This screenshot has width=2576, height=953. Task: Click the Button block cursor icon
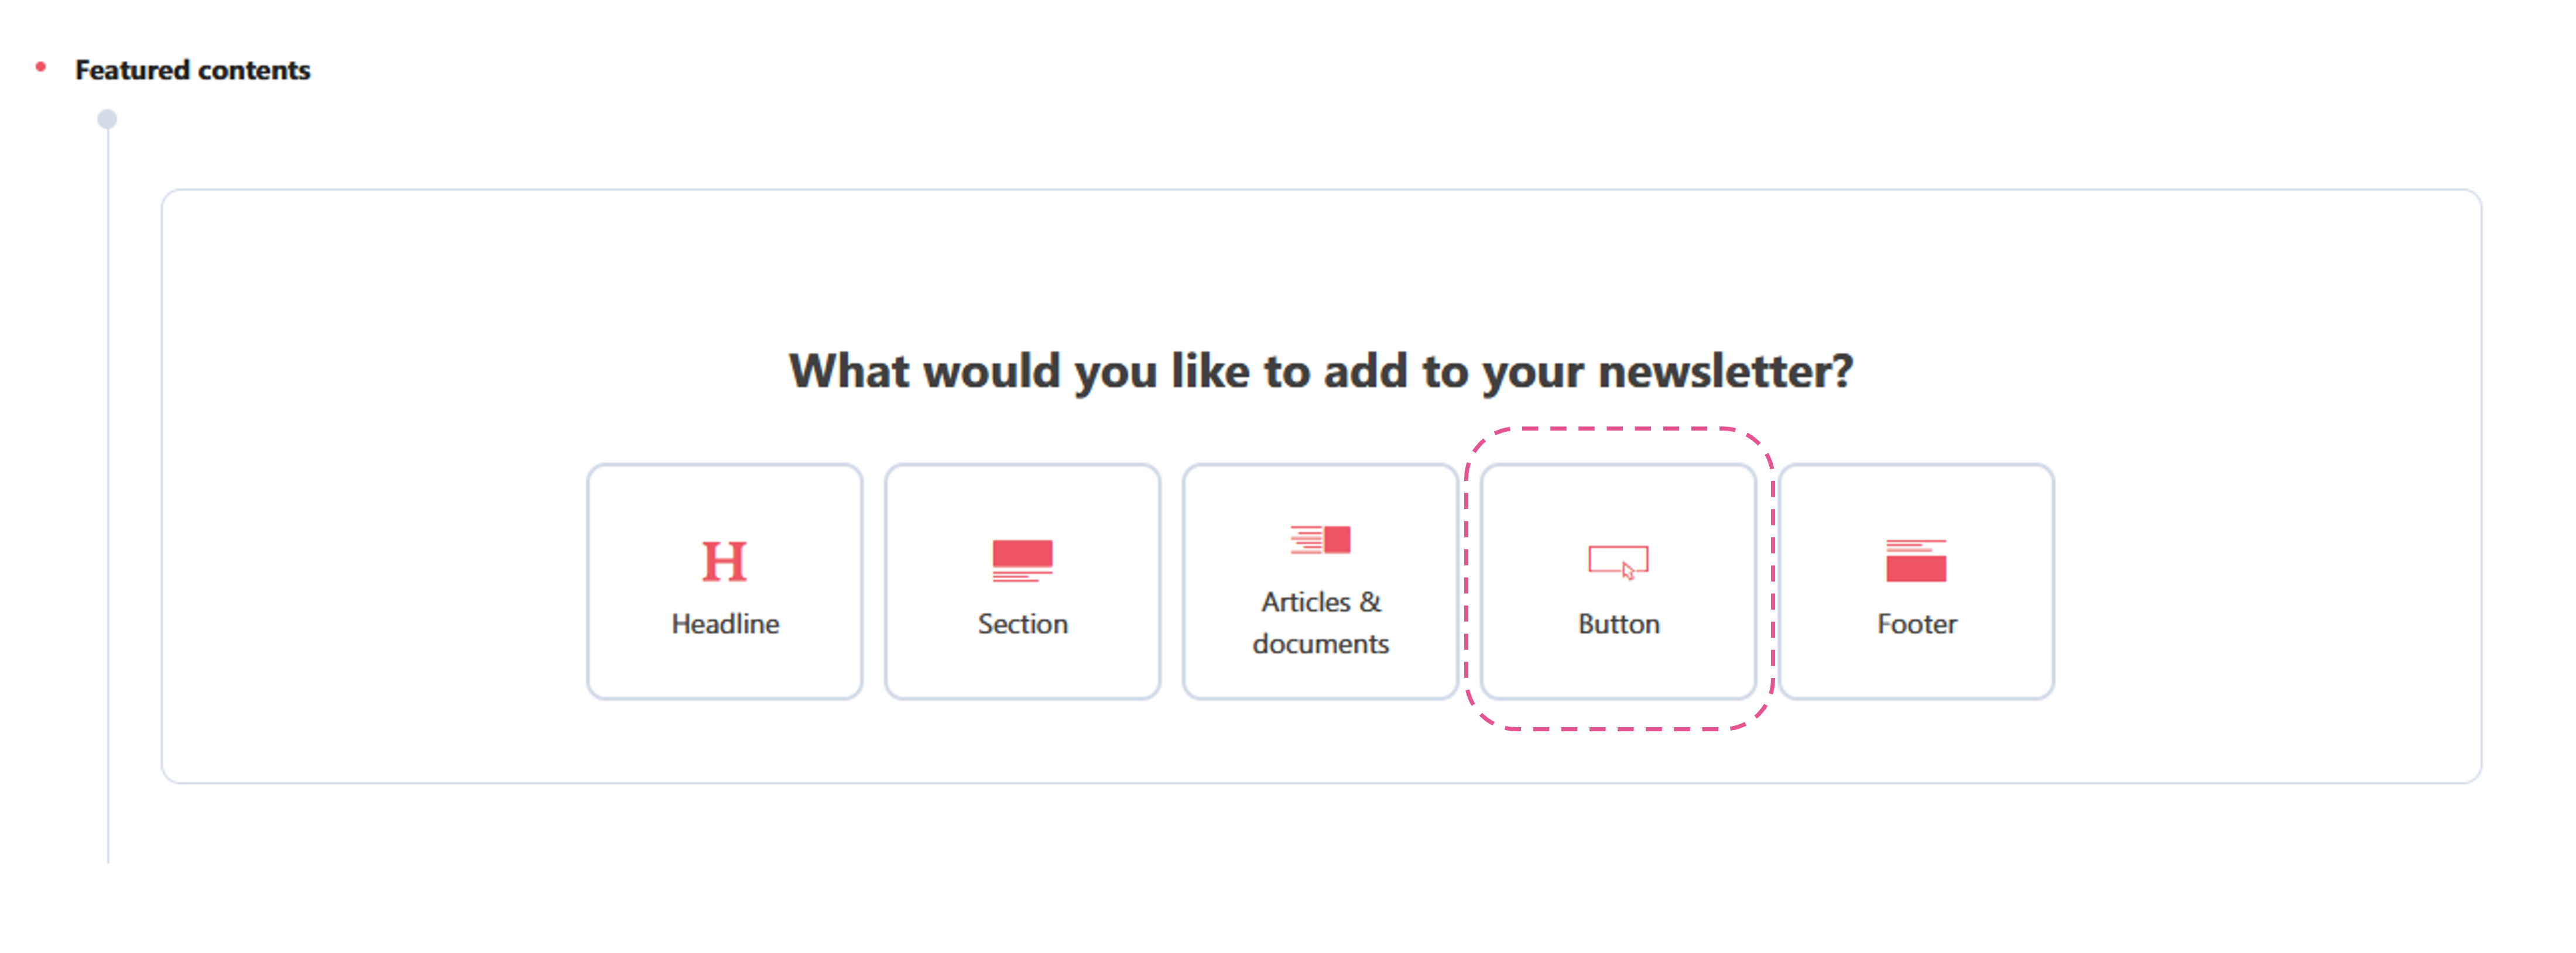[1618, 562]
